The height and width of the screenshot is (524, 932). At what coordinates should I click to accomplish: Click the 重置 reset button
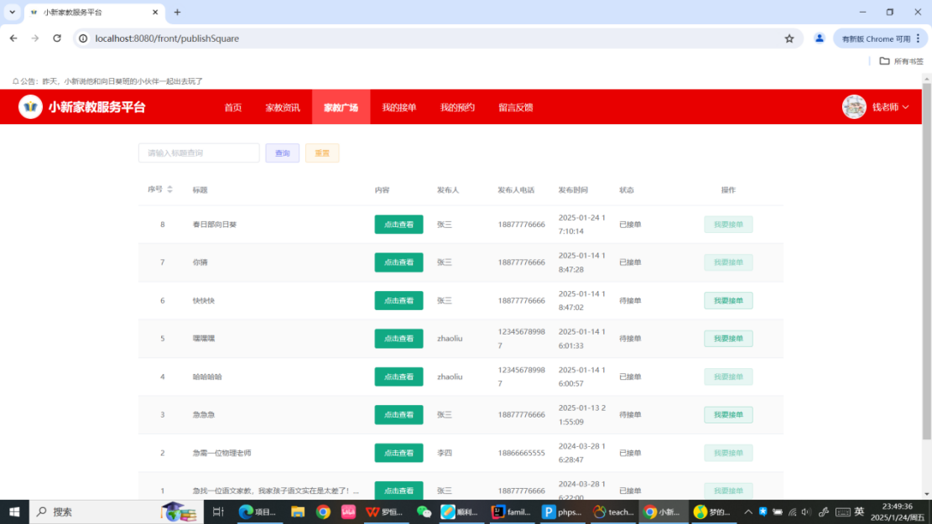322,153
